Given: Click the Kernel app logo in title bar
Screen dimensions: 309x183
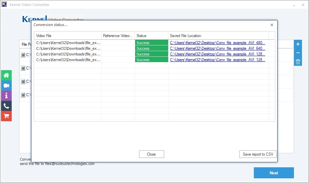Looking at the screenshot, I should pyautogui.click(x=4, y=4).
